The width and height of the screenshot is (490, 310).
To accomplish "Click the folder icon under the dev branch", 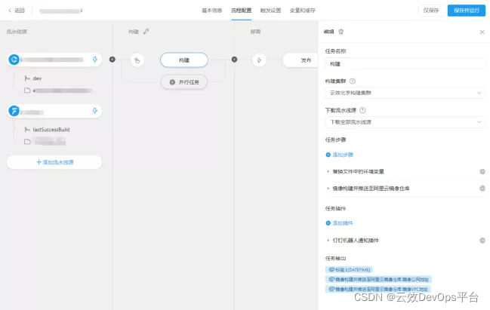I will [x=27, y=91].
